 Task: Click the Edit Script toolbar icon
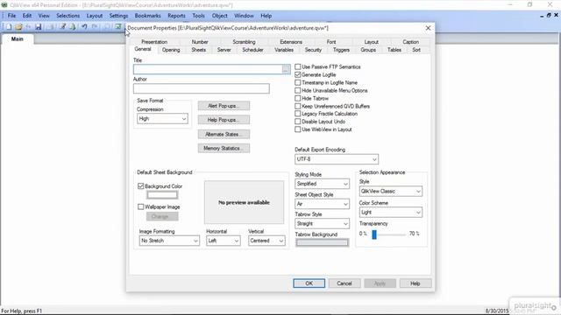(63, 27)
